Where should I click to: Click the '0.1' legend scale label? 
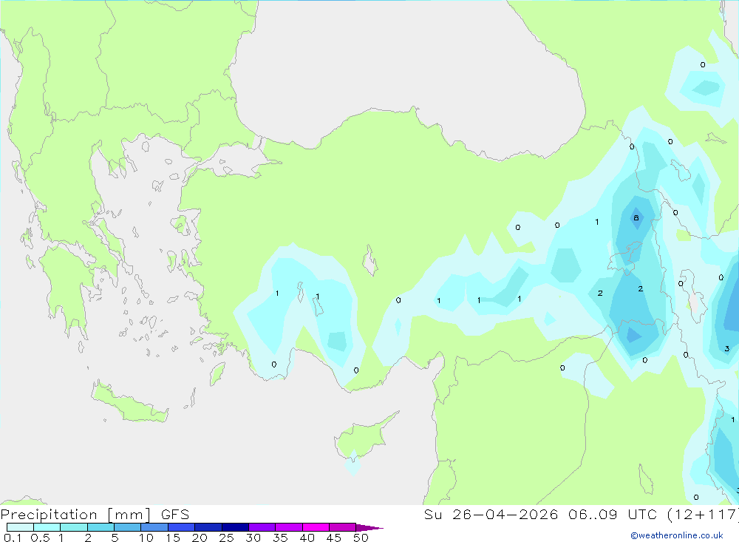(x=13, y=538)
